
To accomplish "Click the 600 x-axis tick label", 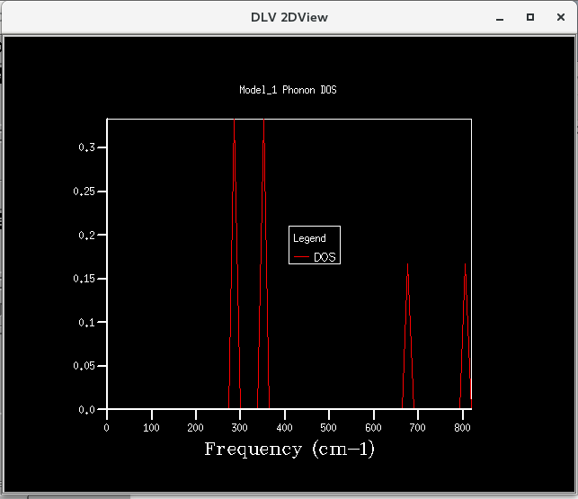I will 373,428.
